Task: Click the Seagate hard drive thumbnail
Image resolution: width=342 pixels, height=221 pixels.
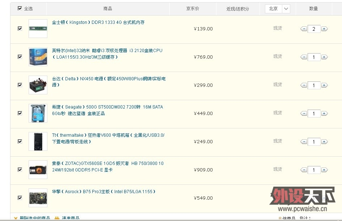Action: (38, 113)
